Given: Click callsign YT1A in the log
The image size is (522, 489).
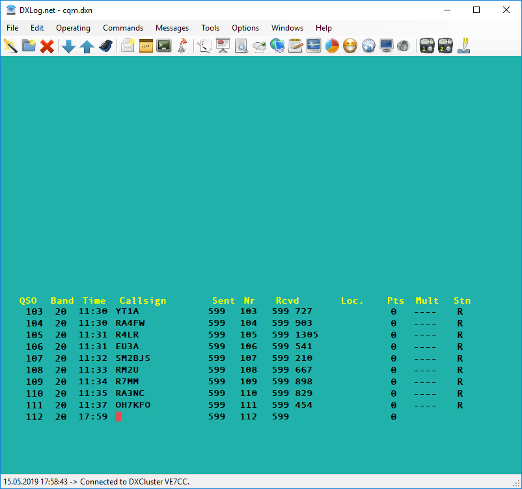Looking at the screenshot, I should [127, 311].
